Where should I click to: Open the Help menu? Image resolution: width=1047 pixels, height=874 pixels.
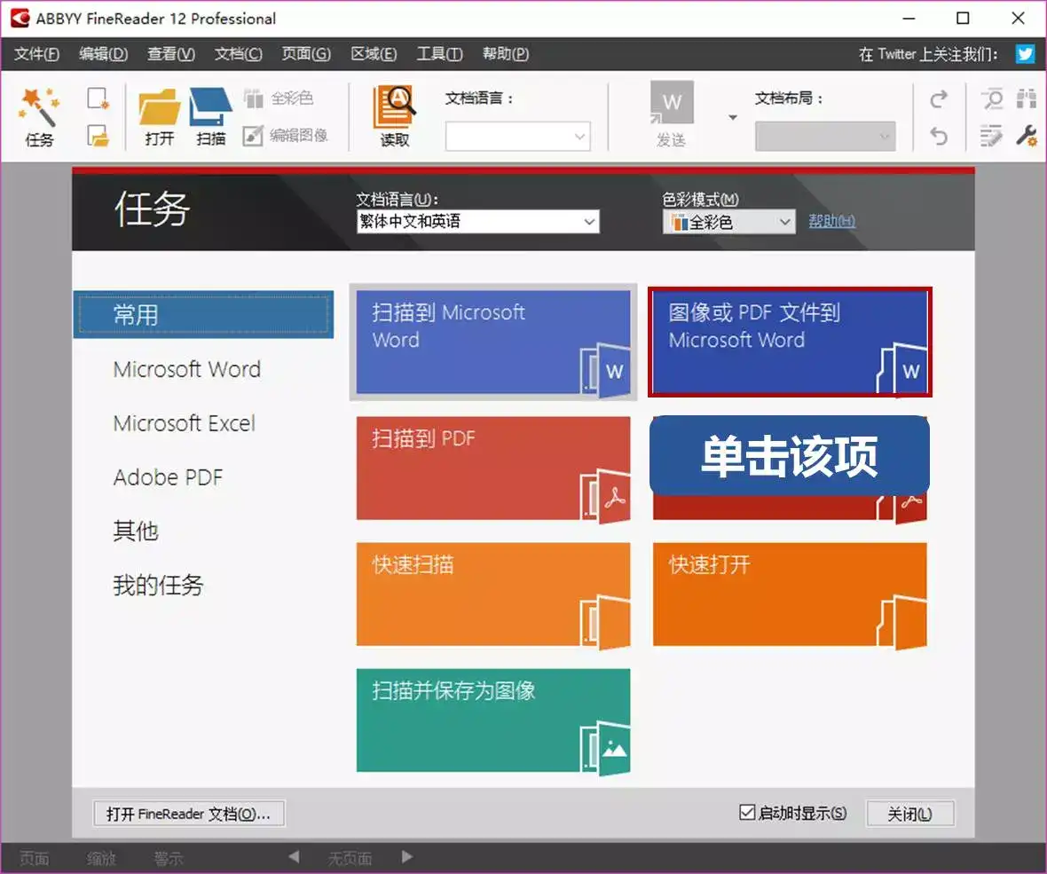506,53
